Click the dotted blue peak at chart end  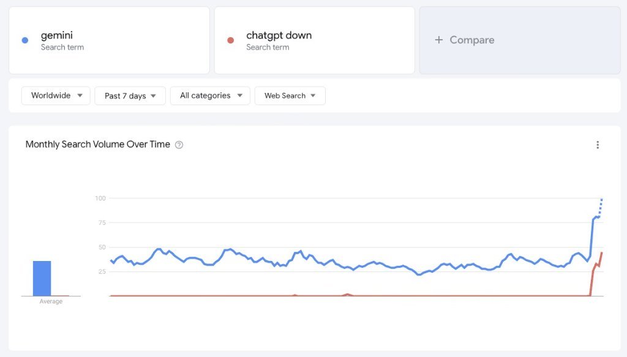[x=602, y=201]
